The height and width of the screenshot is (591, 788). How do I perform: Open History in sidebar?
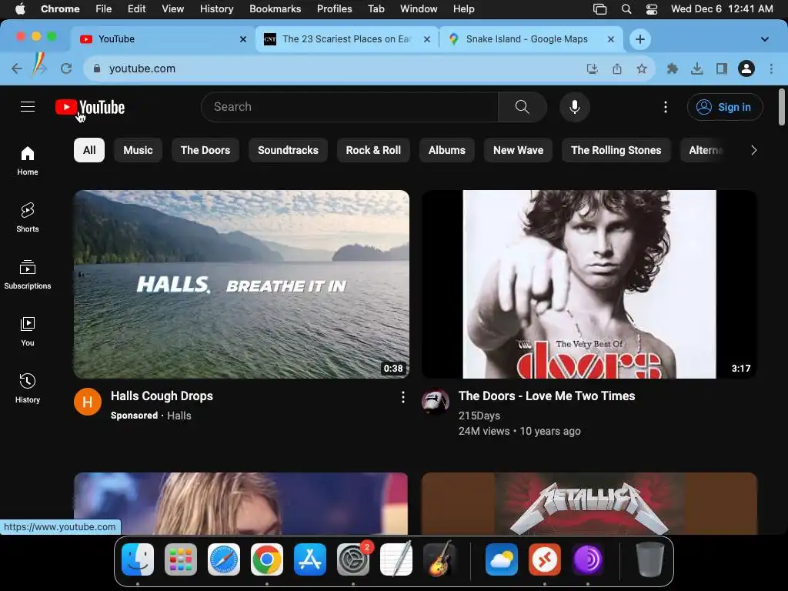[x=28, y=388]
